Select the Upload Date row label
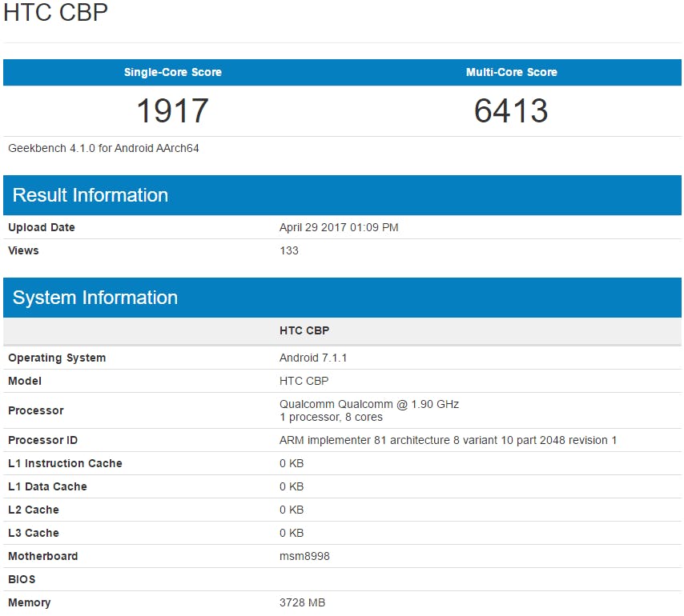Screen dimensions: 684x616 pos(42,227)
